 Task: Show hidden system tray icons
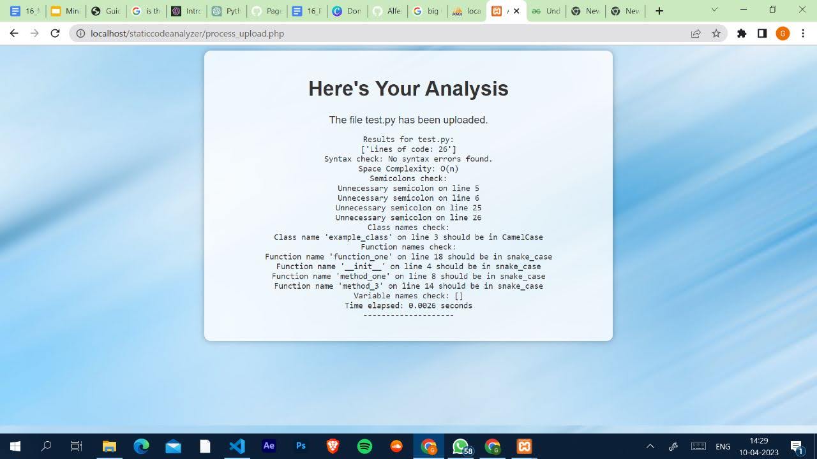650,446
